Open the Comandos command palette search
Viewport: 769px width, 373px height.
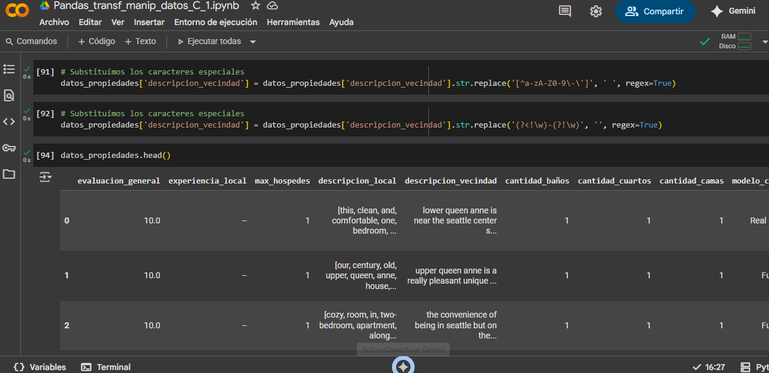pyautogui.click(x=31, y=42)
